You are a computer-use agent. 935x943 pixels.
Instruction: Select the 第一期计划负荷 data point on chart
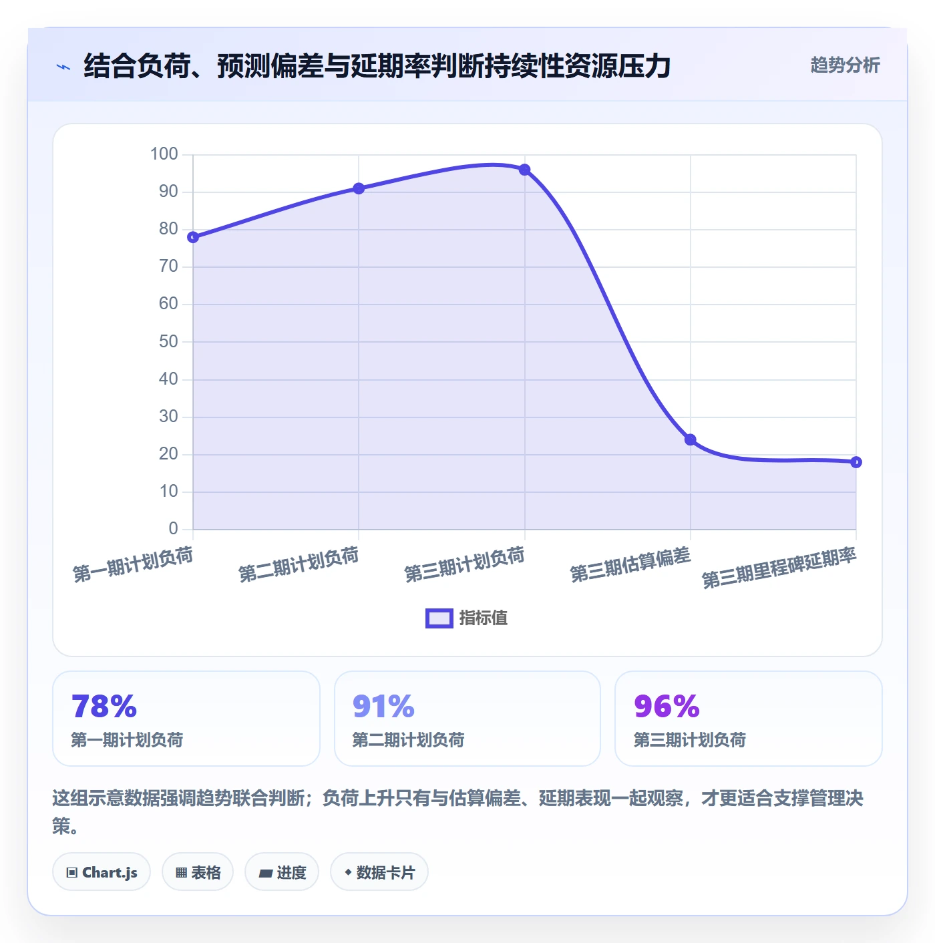coord(193,237)
